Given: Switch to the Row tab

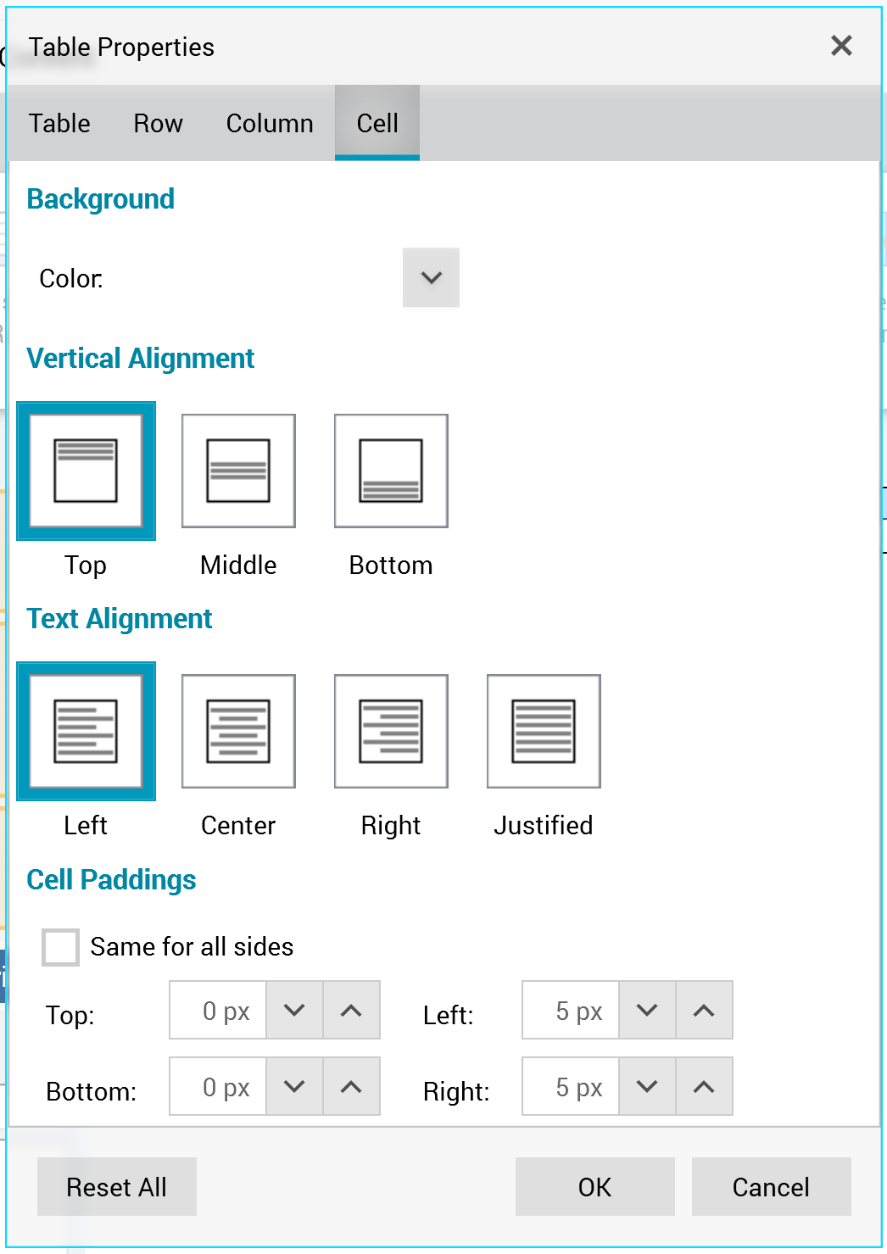Looking at the screenshot, I should click(x=158, y=123).
